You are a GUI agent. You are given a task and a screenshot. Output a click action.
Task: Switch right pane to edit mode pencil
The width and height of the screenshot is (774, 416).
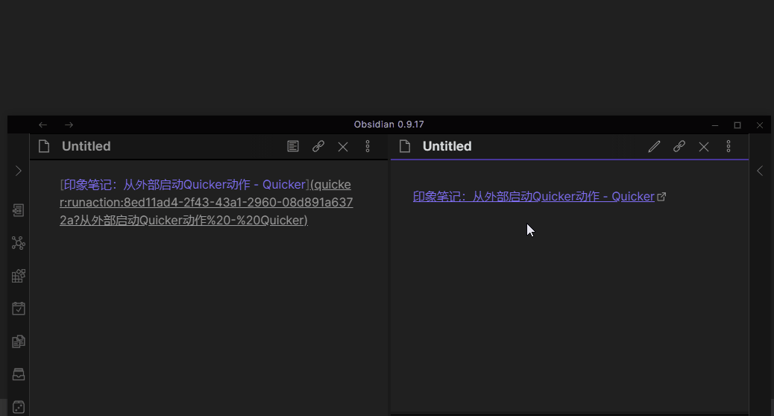point(654,147)
